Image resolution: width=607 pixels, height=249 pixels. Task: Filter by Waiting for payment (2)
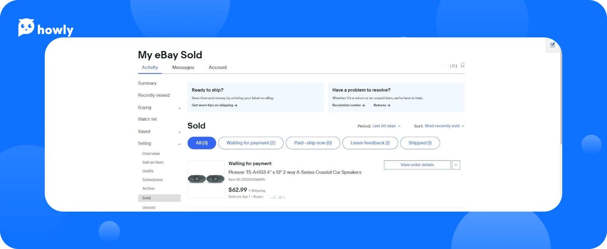click(251, 143)
